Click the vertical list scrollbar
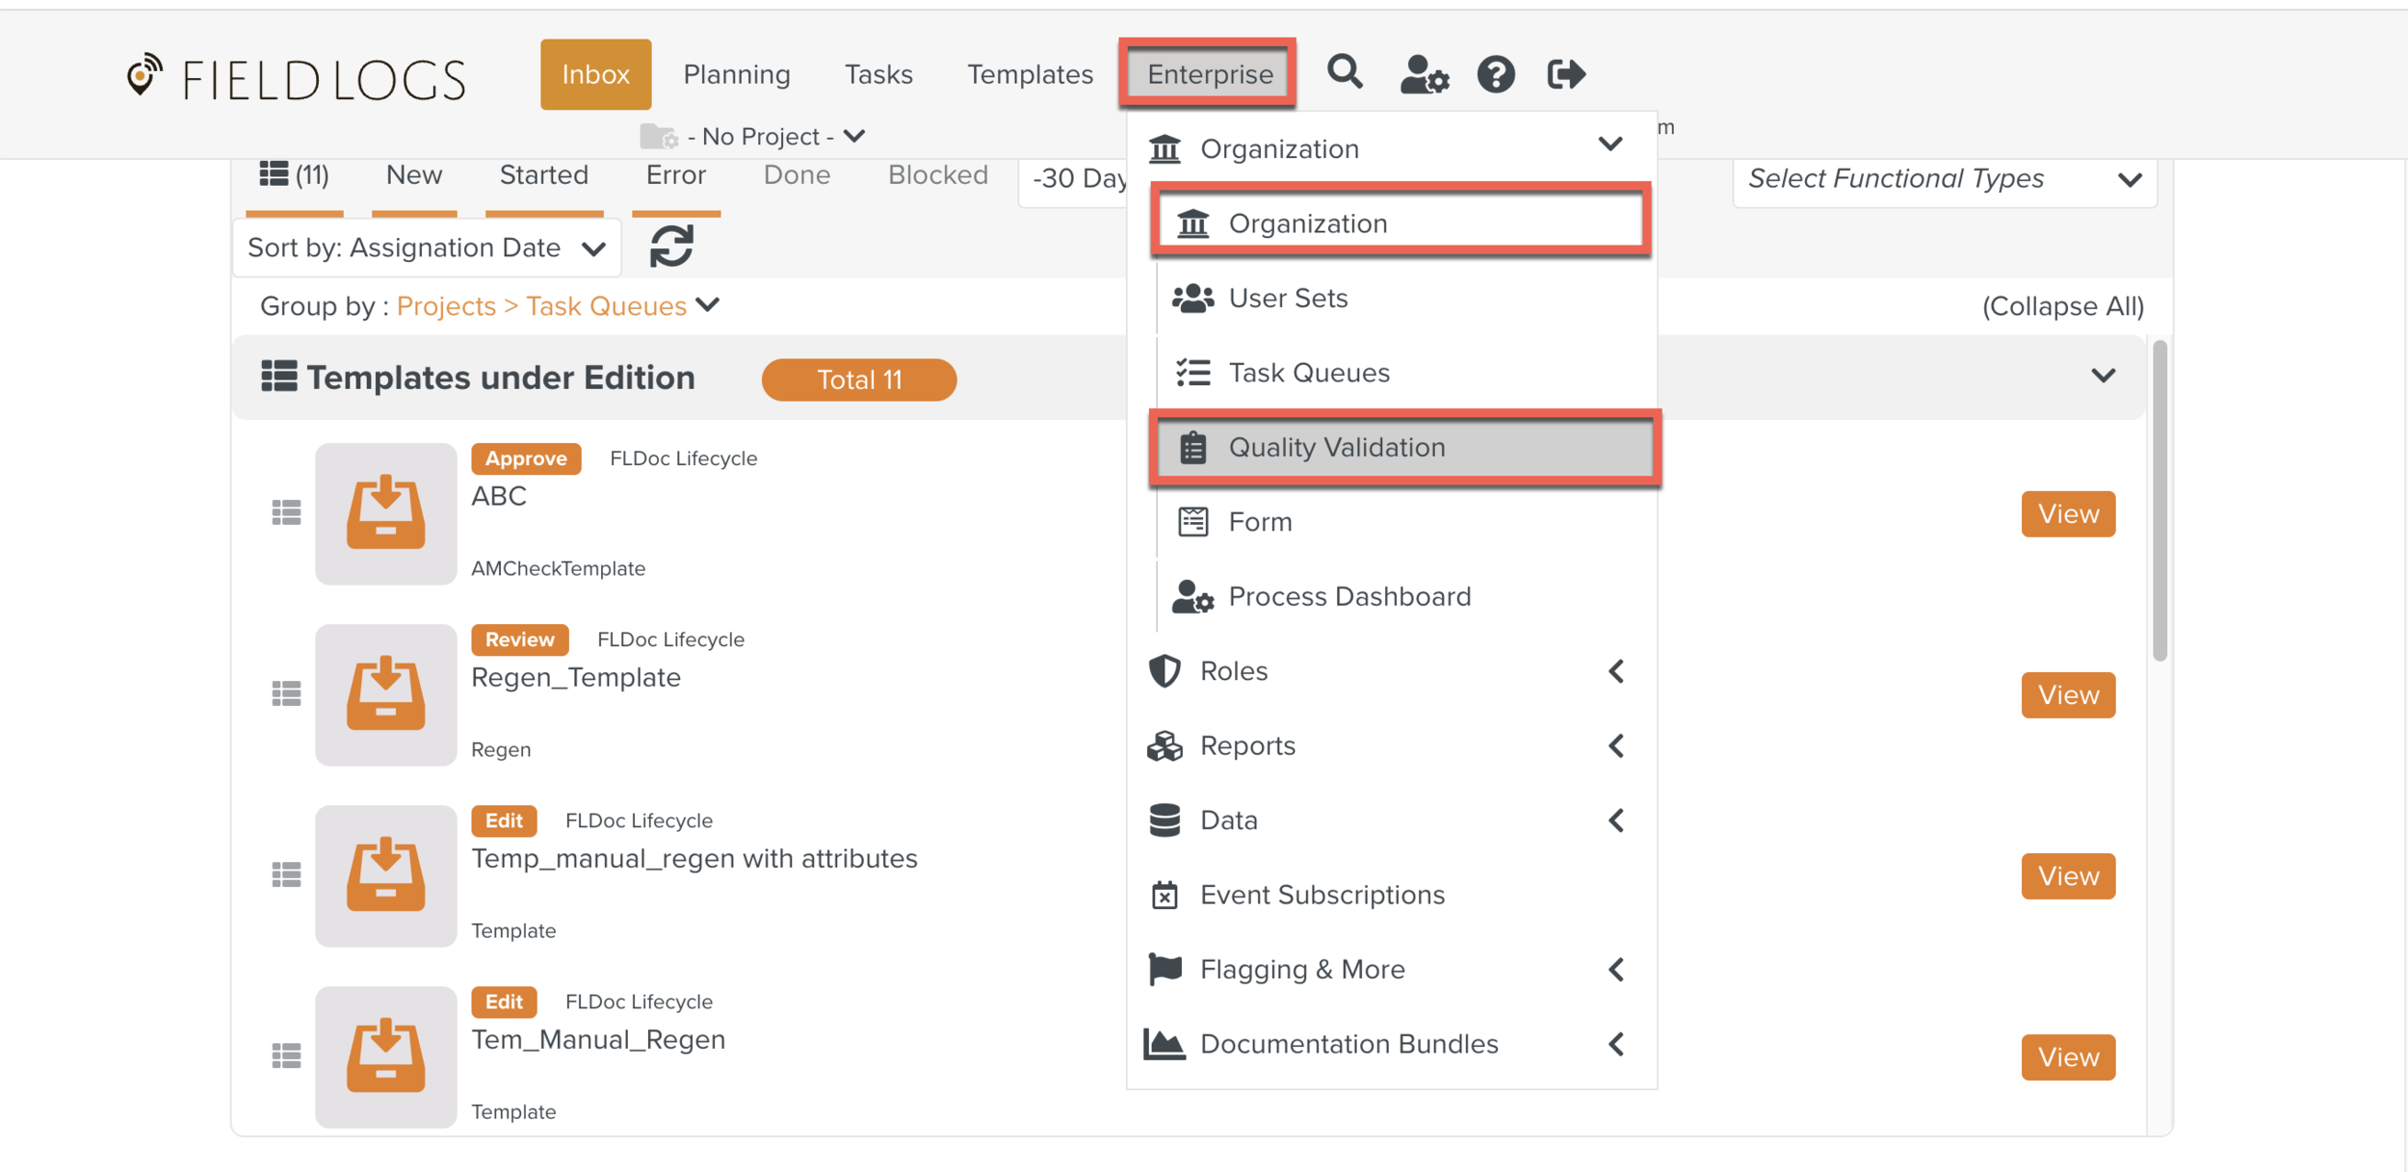This screenshot has width=2408, height=1172. [2159, 501]
